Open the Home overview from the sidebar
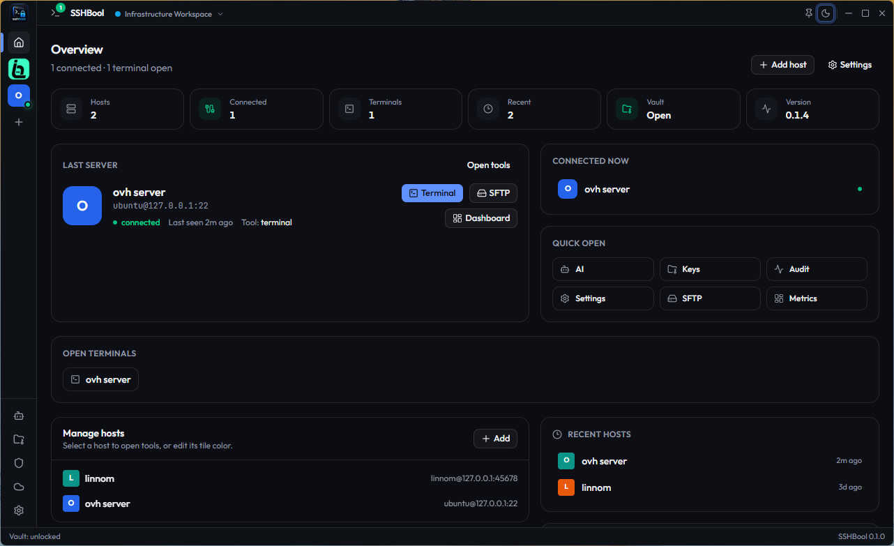This screenshot has height=546, width=894. coord(19,43)
